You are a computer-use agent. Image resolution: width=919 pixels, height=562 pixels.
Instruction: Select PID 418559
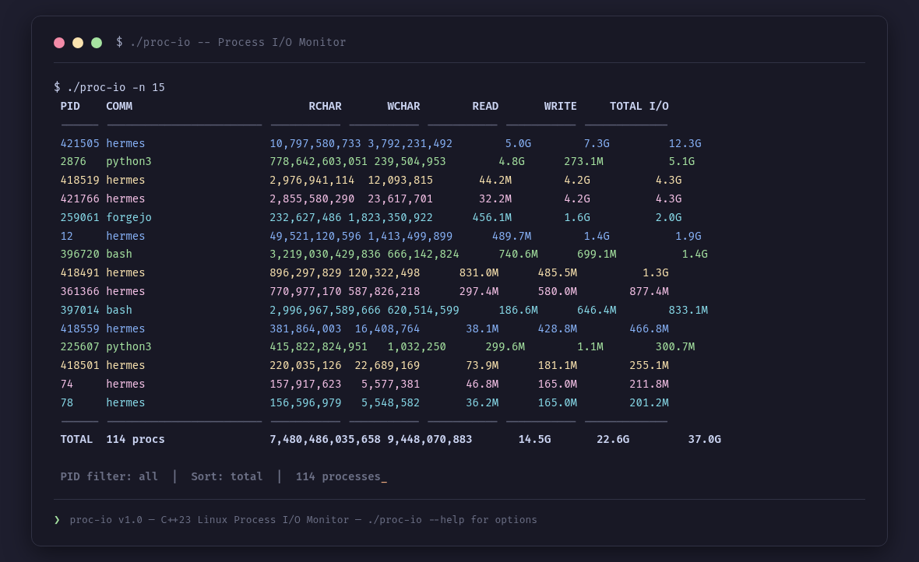pos(79,328)
